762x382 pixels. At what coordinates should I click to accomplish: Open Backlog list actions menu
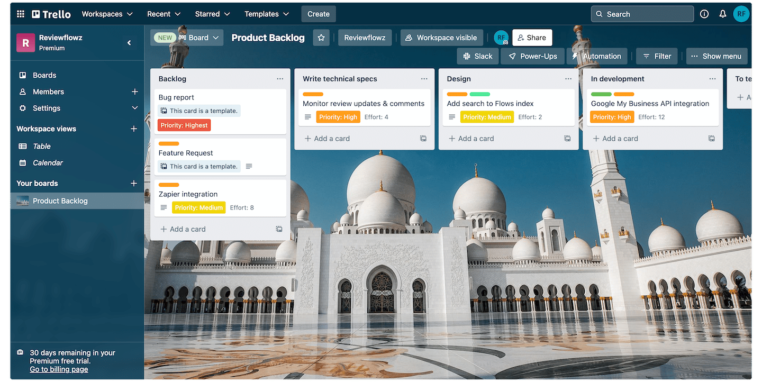(x=280, y=79)
